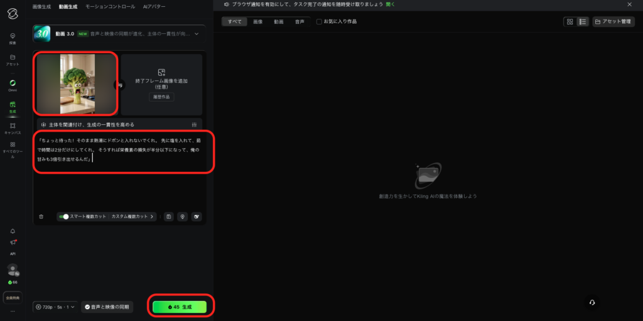Open the 720p・5s・1 settings dropdown

point(55,307)
